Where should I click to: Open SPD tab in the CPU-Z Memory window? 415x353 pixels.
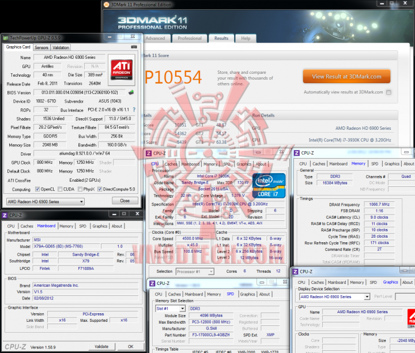pyautogui.click(x=375, y=164)
